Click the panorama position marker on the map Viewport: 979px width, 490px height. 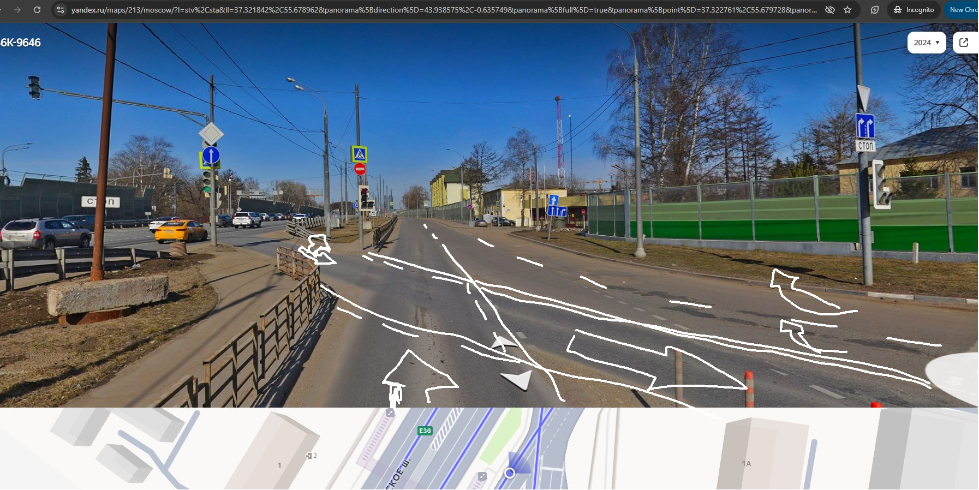point(510,473)
